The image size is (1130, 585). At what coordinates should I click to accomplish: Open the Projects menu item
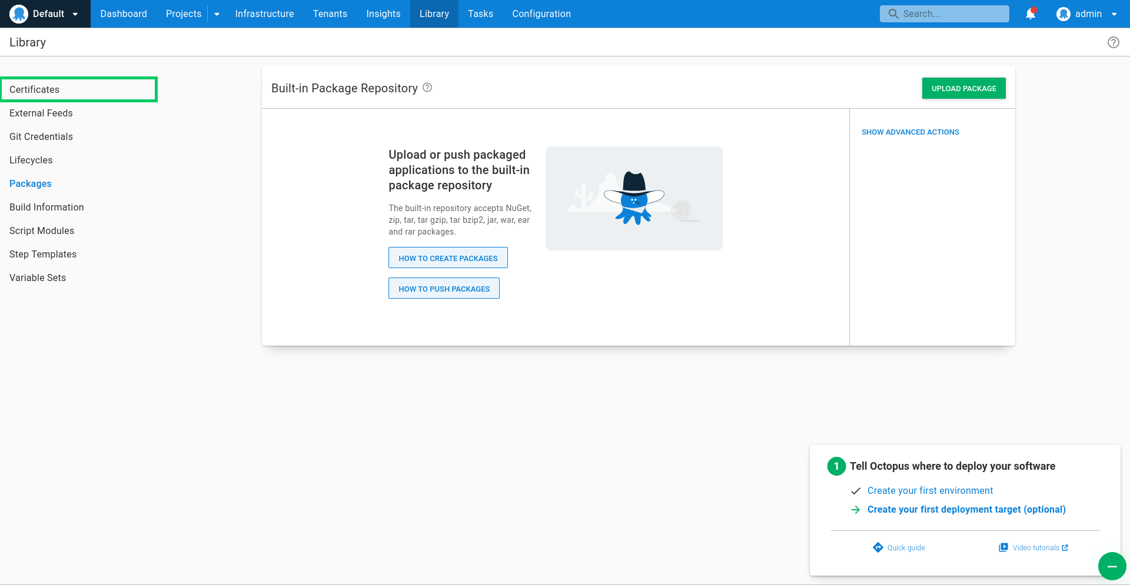coord(184,14)
